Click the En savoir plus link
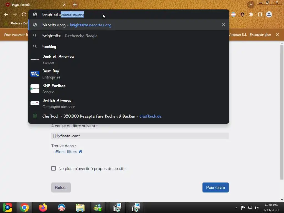 tap(260, 35)
